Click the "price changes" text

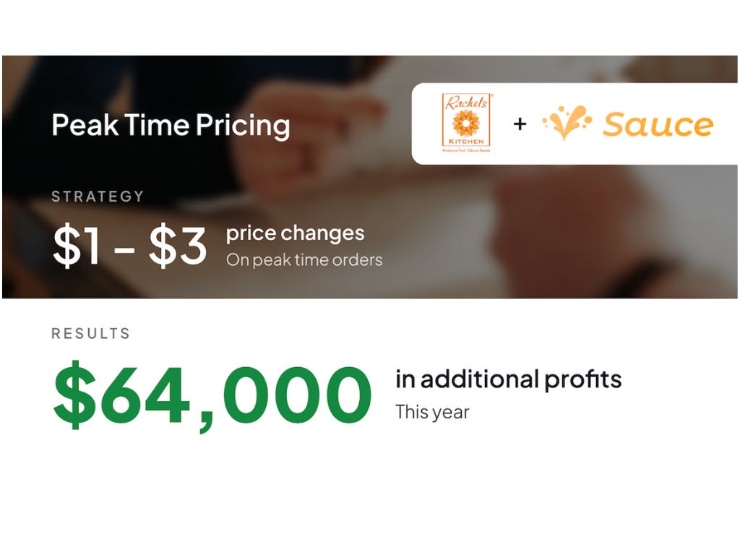pyautogui.click(x=295, y=233)
